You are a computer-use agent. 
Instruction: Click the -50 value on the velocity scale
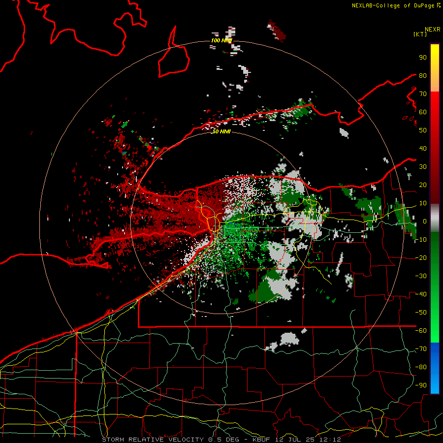[421, 312]
